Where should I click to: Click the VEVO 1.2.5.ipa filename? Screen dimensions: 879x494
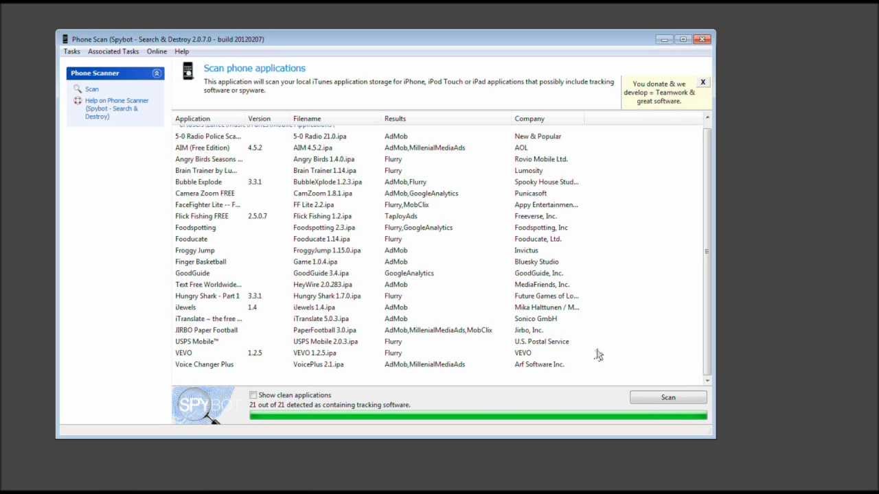point(315,353)
